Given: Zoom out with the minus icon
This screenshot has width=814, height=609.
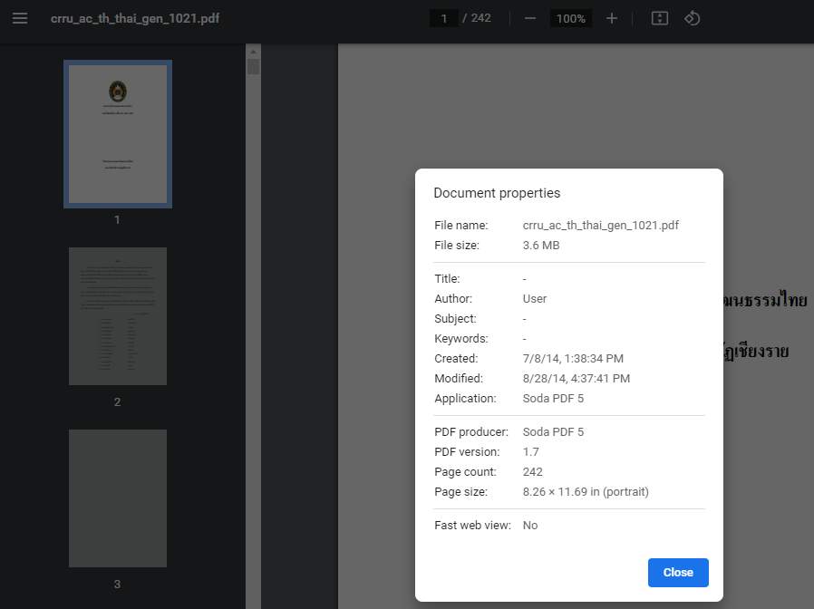Looking at the screenshot, I should [530, 18].
